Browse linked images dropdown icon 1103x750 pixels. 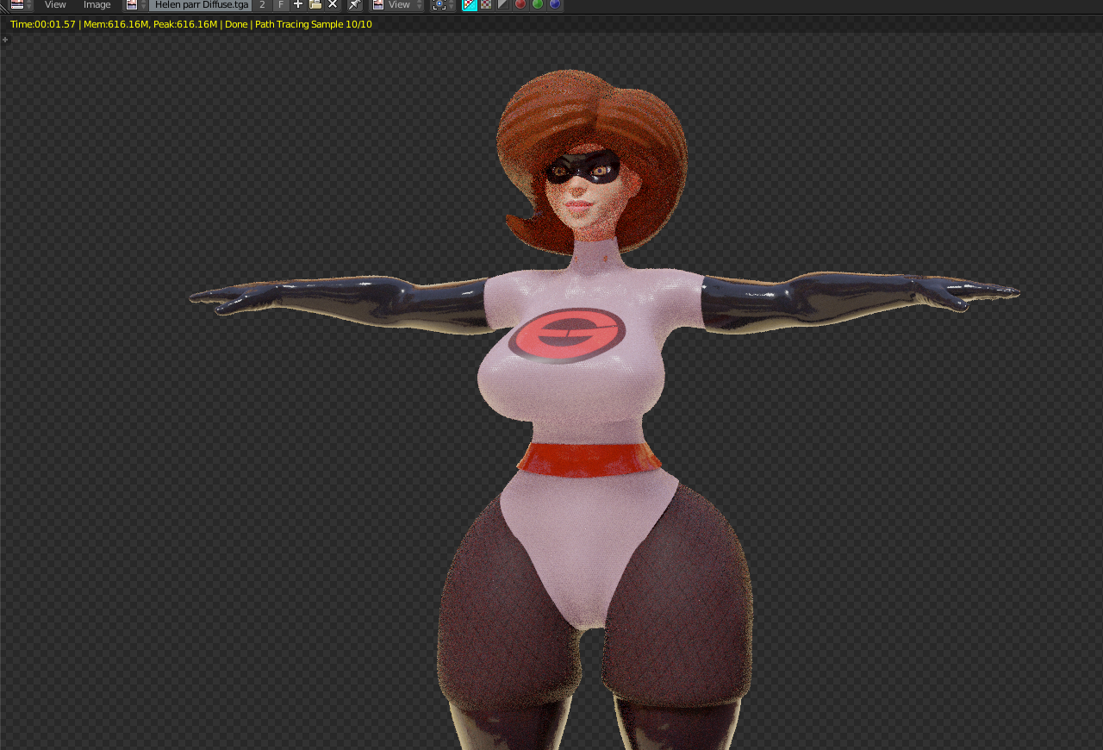[136, 5]
